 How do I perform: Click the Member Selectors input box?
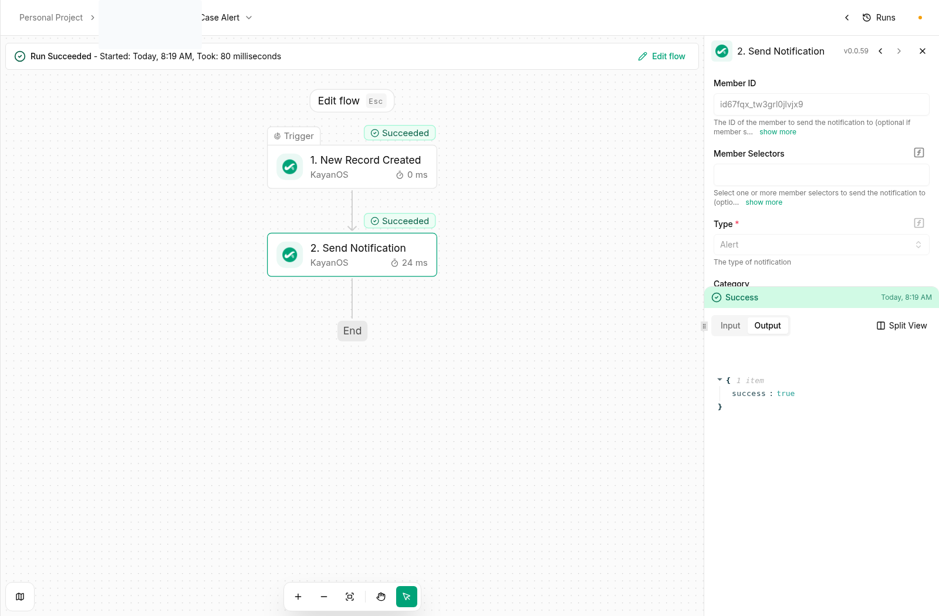[x=821, y=175]
